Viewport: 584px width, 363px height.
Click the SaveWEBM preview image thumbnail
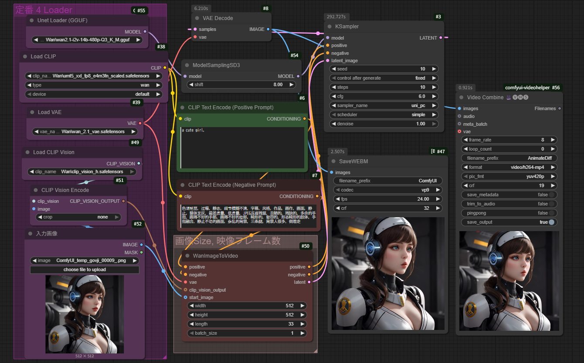[388, 273]
